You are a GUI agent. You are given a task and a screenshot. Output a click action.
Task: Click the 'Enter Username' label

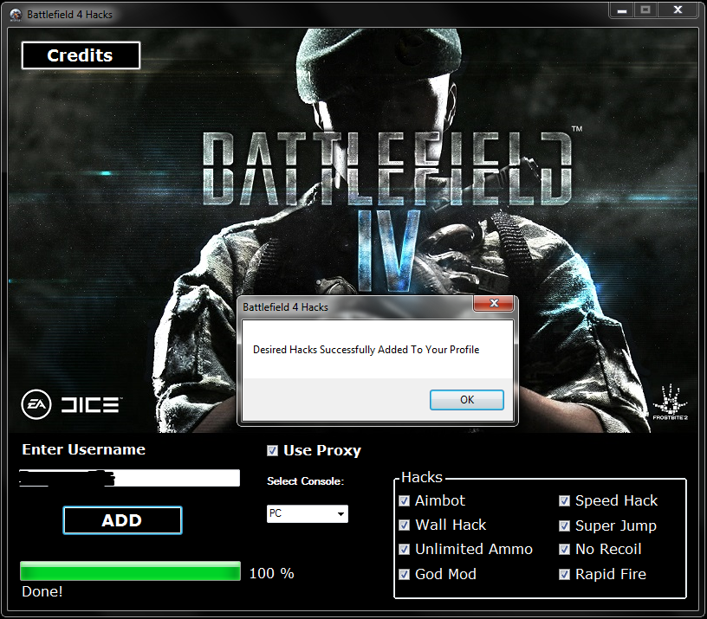[x=83, y=449]
